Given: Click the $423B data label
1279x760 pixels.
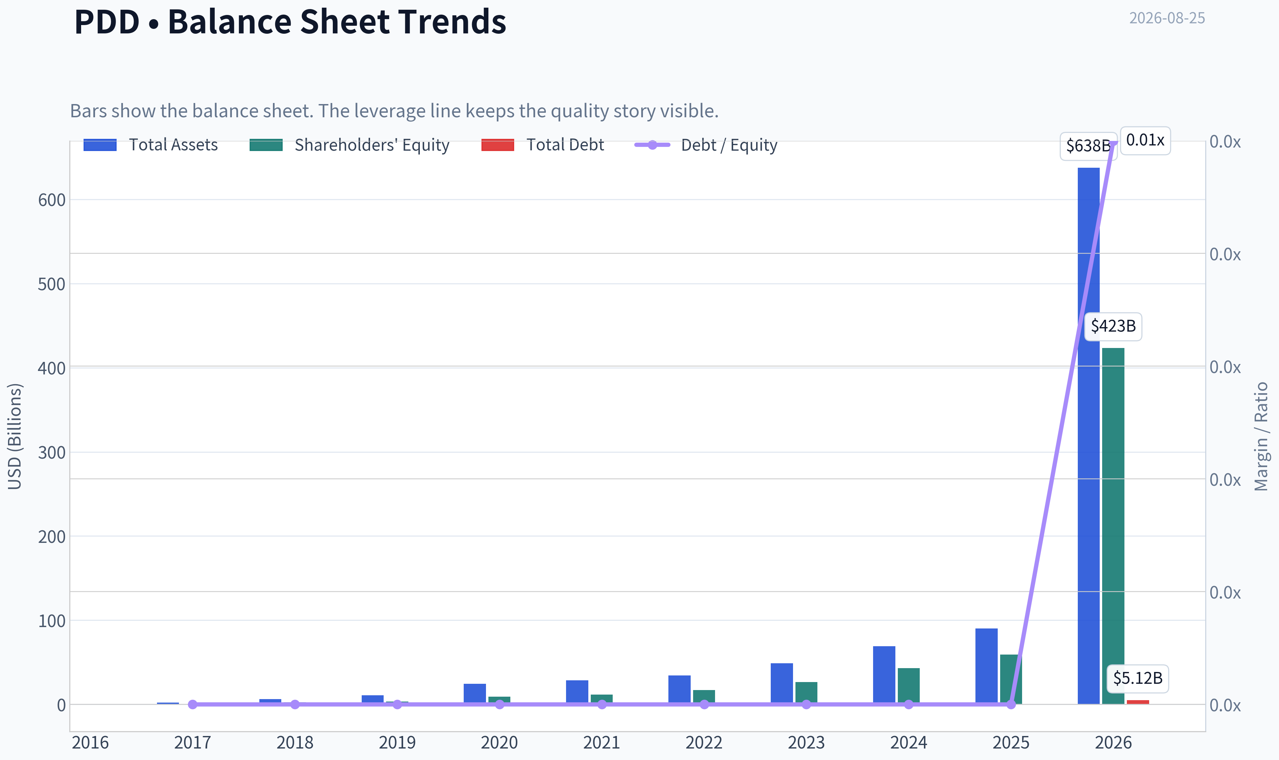Looking at the screenshot, I should [1113, 326].
